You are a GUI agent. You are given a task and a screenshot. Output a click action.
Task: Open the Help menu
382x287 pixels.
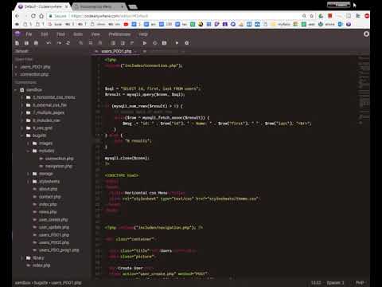coord(143,34)
